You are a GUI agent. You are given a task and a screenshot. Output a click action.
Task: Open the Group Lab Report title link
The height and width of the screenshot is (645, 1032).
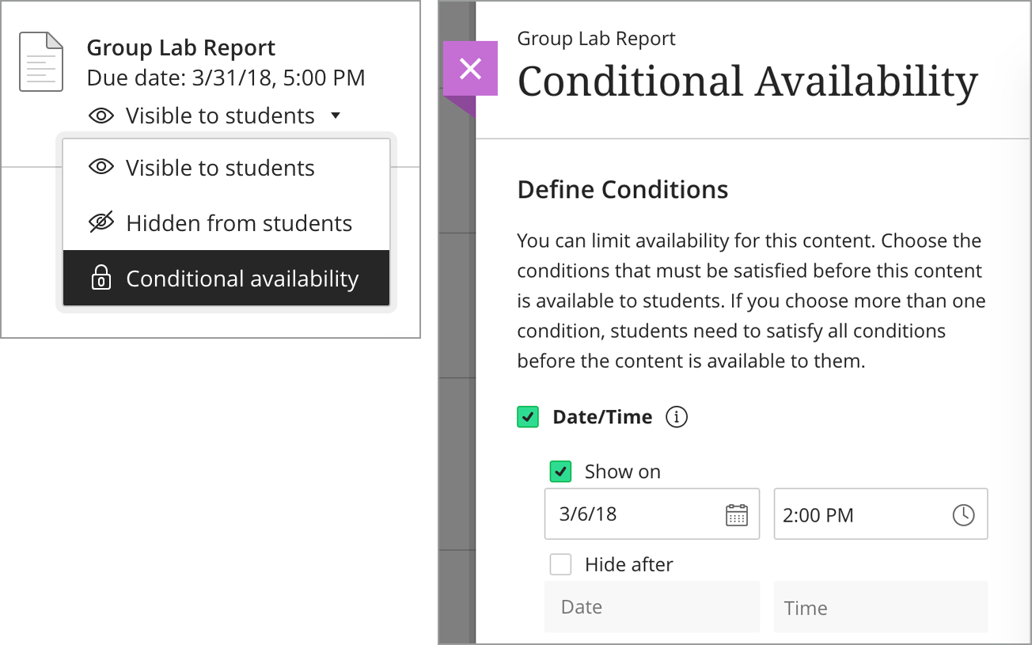click(x=181, y=47)
